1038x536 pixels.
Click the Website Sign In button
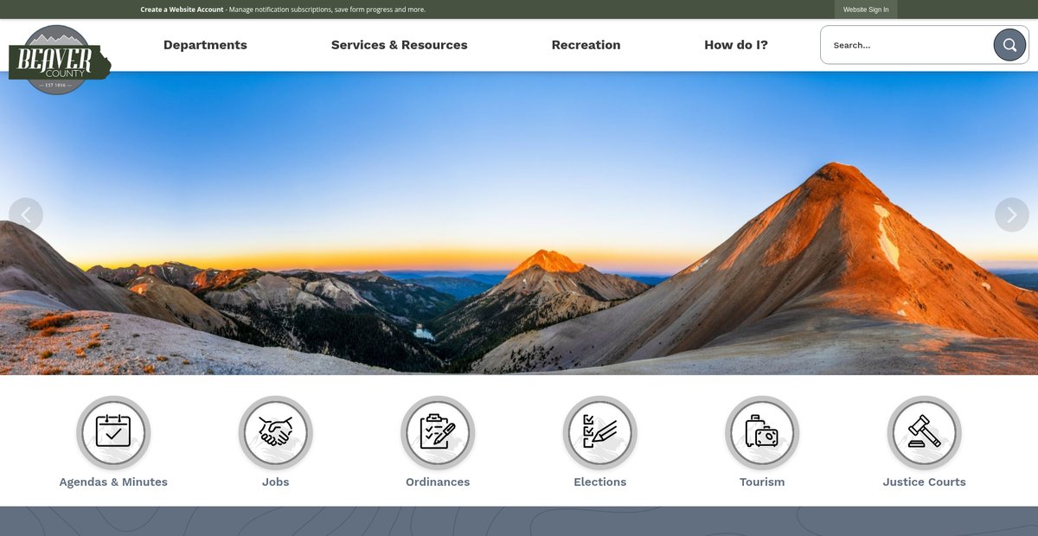[x=866, y=10]
